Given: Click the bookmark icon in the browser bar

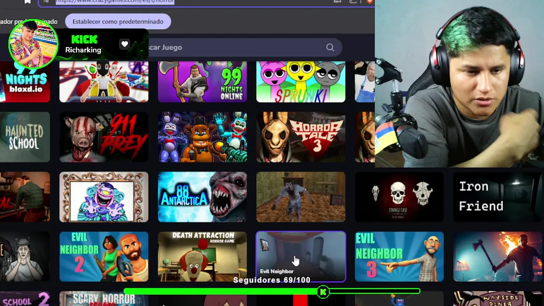Looking at the screenshot, I should click(28, 2).
